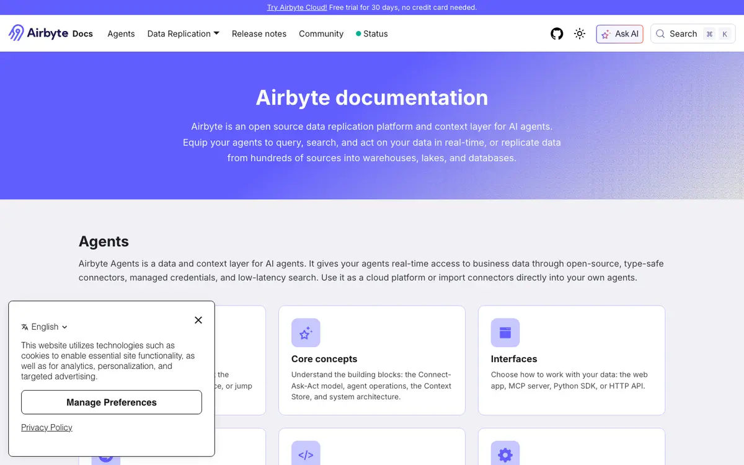Click the Try Airbyte Cloud link
This screenshot has width=744, height=465.
click(x=297, y=7)
